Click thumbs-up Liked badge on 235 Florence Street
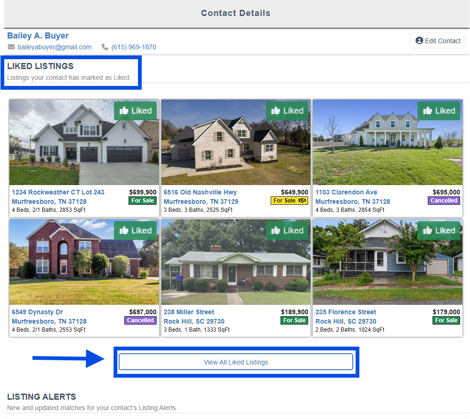470x419 pixels. tap(439, 231)
